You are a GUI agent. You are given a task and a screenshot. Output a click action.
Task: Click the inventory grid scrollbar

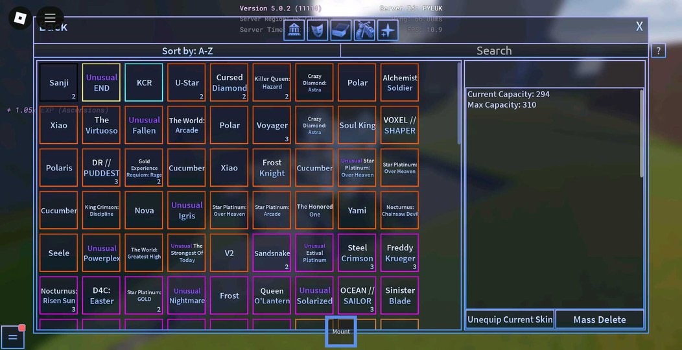pyautogui.click(x=459, y=104)
